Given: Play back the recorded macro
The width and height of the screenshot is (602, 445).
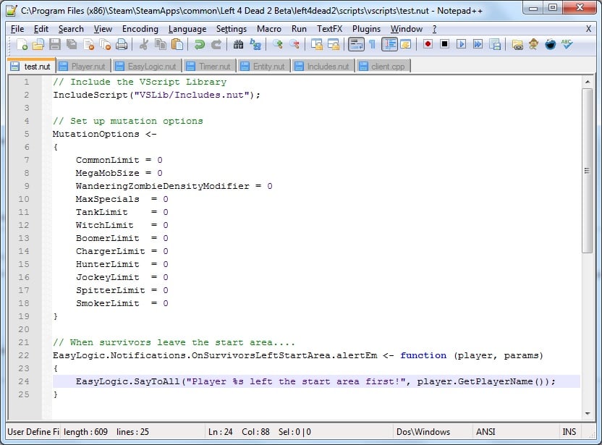Looking at the screenshot, I should [461, 44].
